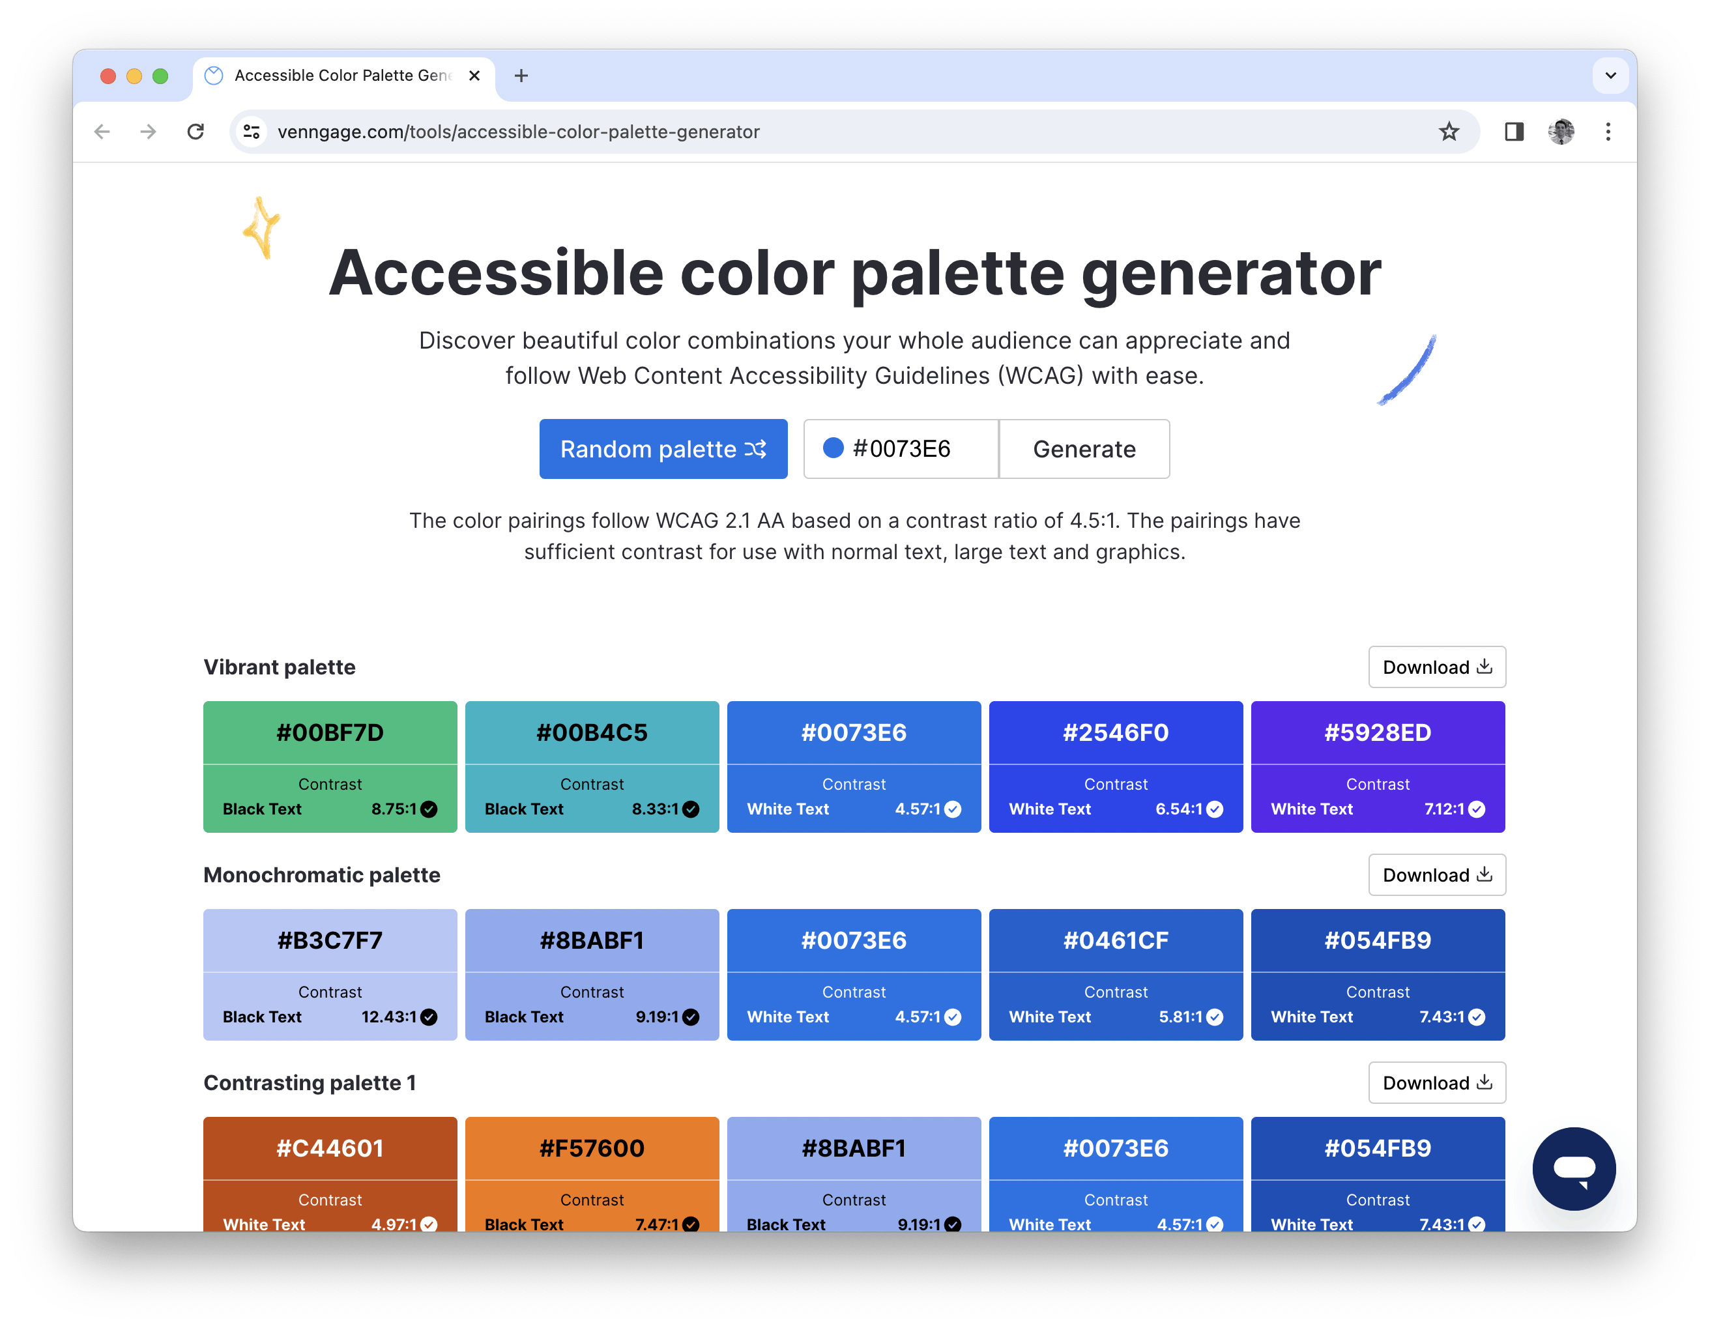Open a new browser tab with the plus button
The image size is (1710, 1328).
[521, 75]
